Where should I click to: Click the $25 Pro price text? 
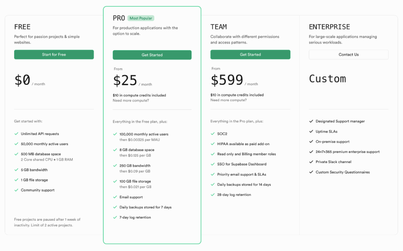pos(125,81)
